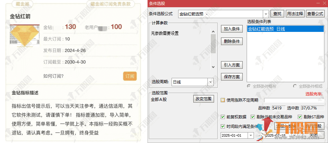Click the 保存方案 button
This screenshot has height=143, width=328.
point(232,77)
